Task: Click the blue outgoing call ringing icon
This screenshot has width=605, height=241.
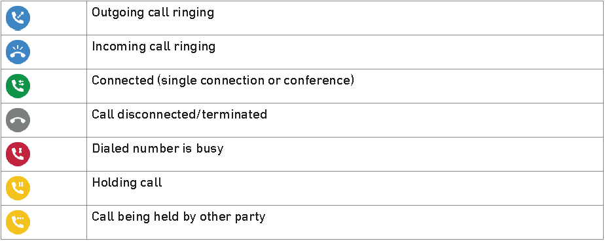Action: pos(18,18)
